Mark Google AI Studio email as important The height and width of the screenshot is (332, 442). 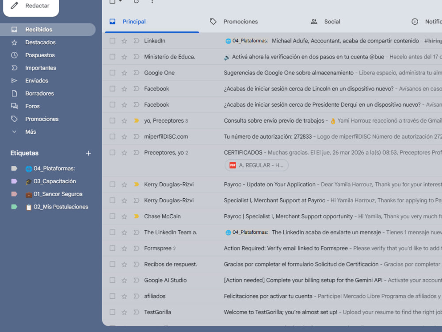(137, 280)
